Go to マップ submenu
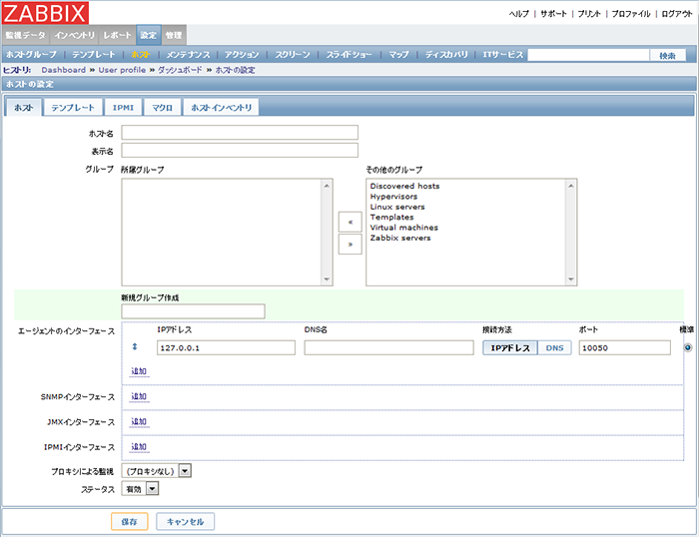 tap(398, 54)
